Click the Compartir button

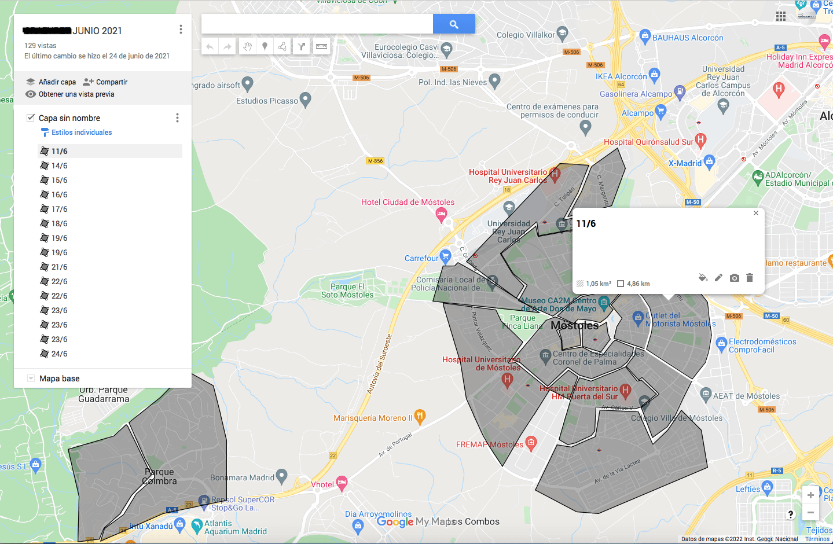(x=105, y=82)
